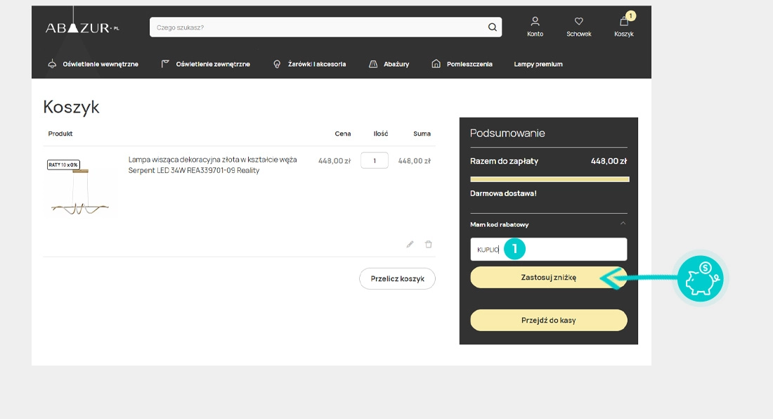The height and width of the screenshot is (419, 773).
Task: Click the Przejdź do kasy button
Action: pyautogui.click(x=549, y=320)
